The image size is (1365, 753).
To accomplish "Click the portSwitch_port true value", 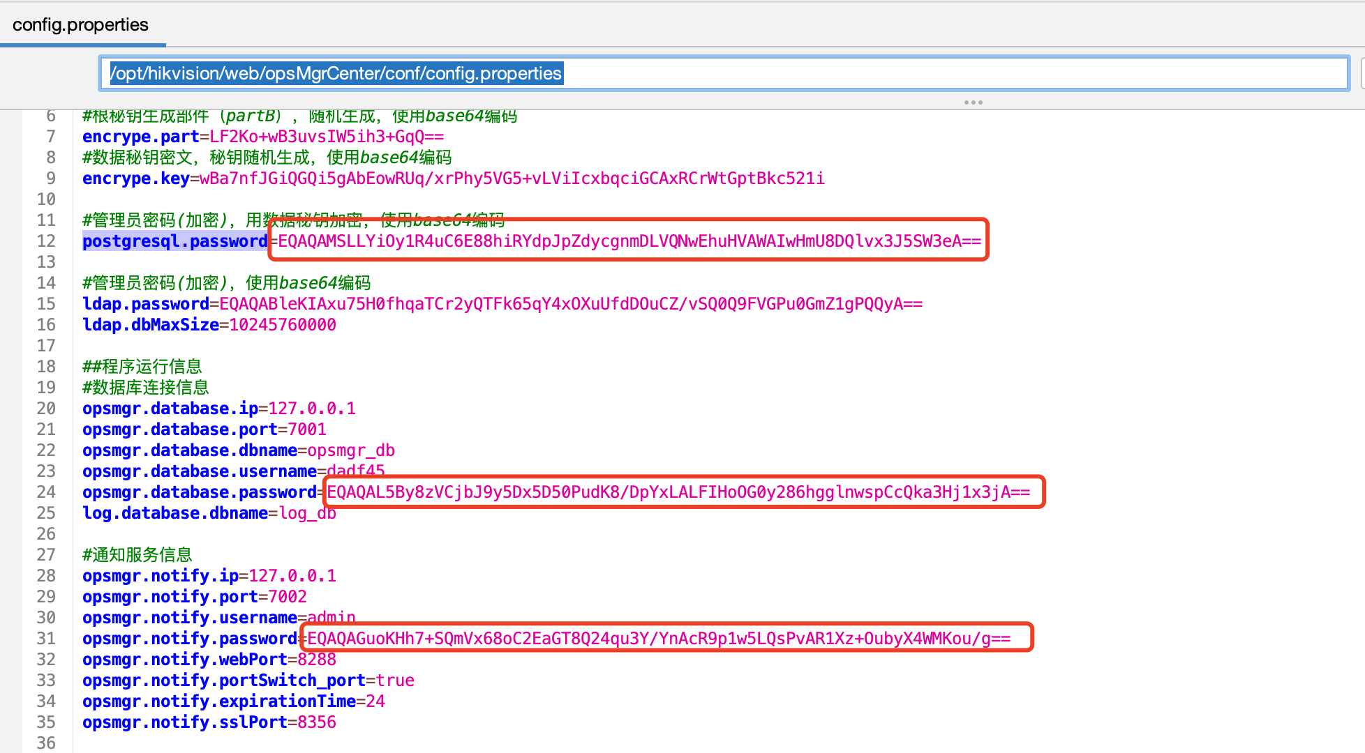I will (395, 680).
